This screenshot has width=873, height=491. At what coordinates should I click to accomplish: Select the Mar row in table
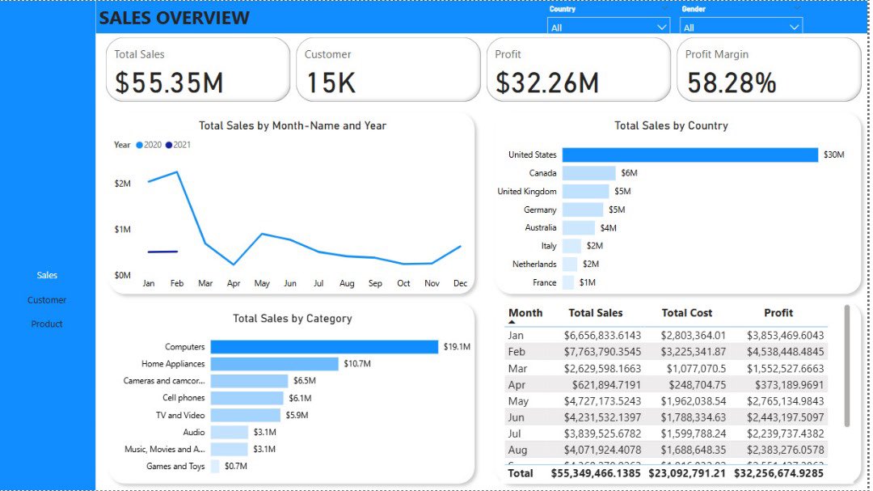[x=666, y=368]
